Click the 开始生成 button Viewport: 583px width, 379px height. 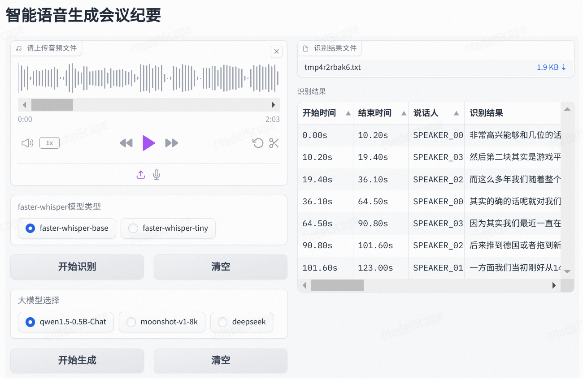tap(77, 361)
